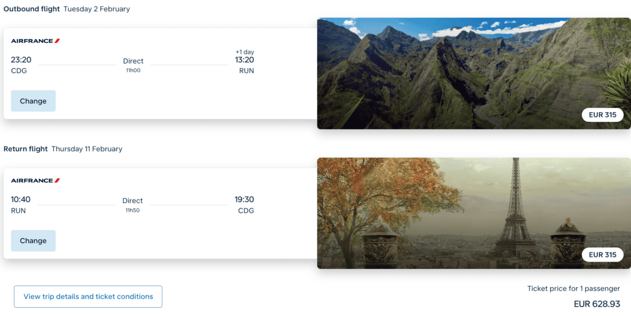The height and width of the screenshot is (316, 631).
Task: Open the Réunion mountains destination image
Action: [x=474, y=73]
